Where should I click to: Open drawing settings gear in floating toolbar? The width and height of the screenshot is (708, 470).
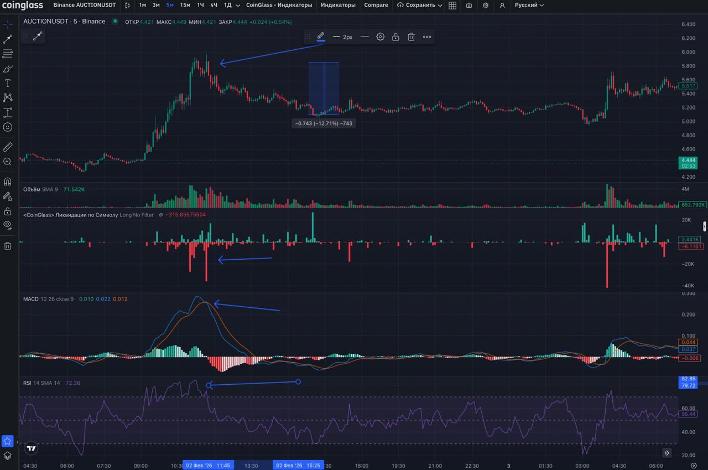click(380, 37)
